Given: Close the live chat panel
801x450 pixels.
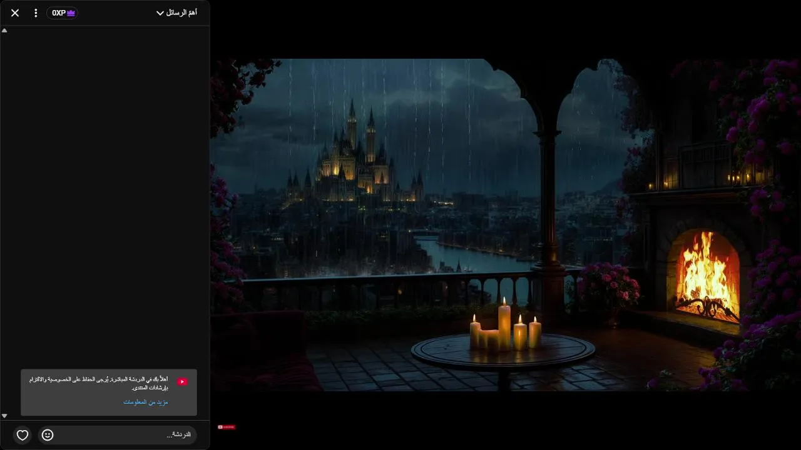Looking at the screenshot, I should [x=15, y=12].
